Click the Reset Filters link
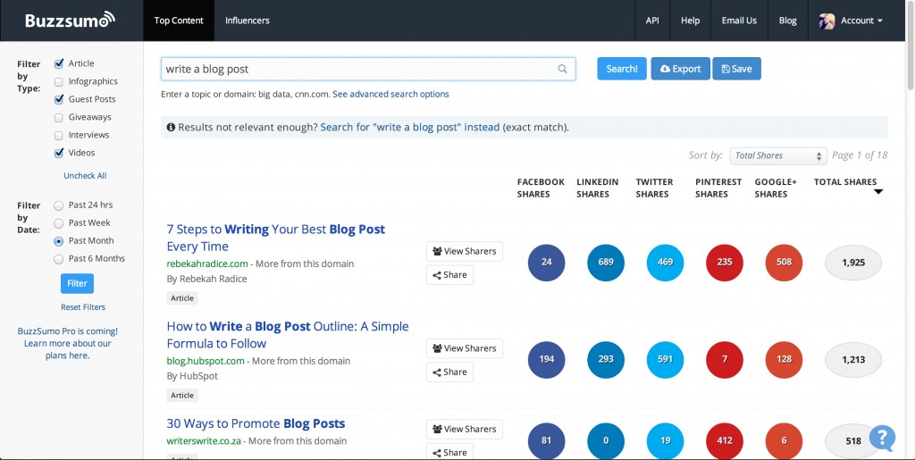The width and height of the screenshot is (915, 460). point(83,307)
